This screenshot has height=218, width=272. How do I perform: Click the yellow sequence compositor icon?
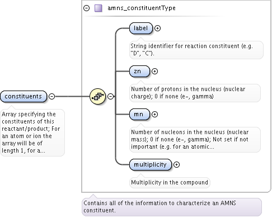pos(97,96)
